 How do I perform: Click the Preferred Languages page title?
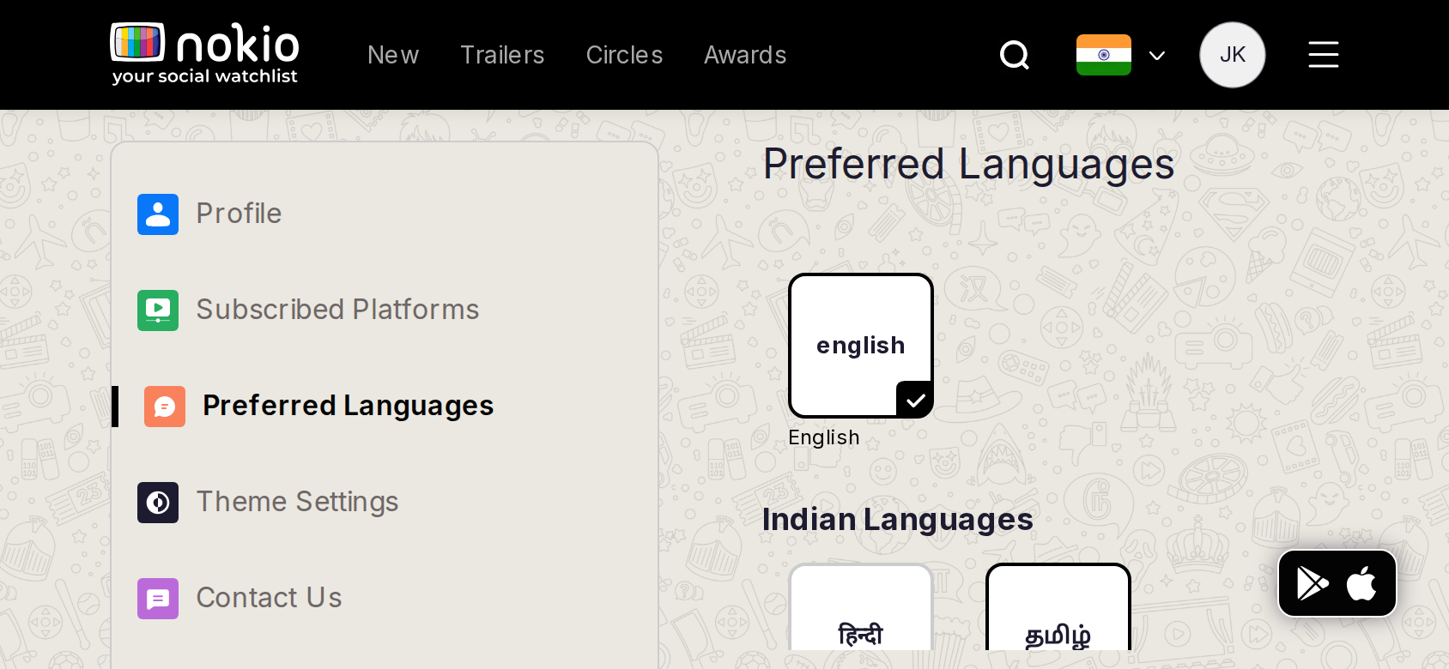968,164
